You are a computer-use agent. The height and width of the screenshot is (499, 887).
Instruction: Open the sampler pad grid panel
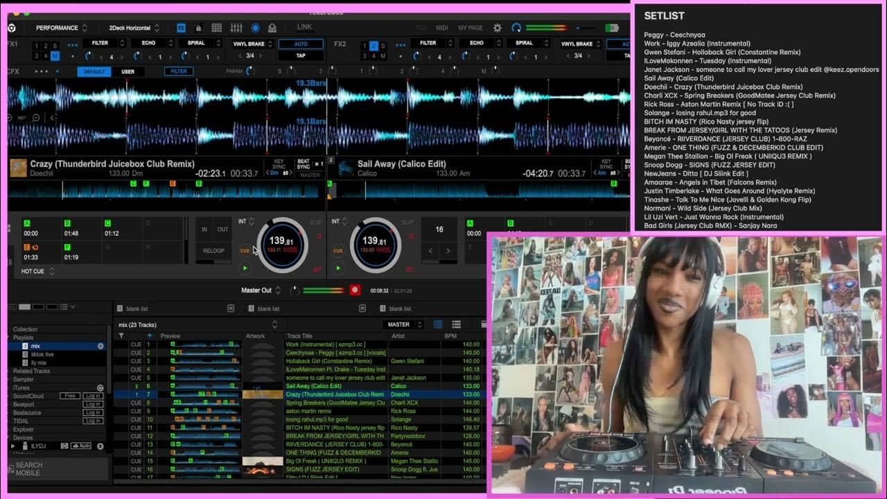click(x=217, y=28)
